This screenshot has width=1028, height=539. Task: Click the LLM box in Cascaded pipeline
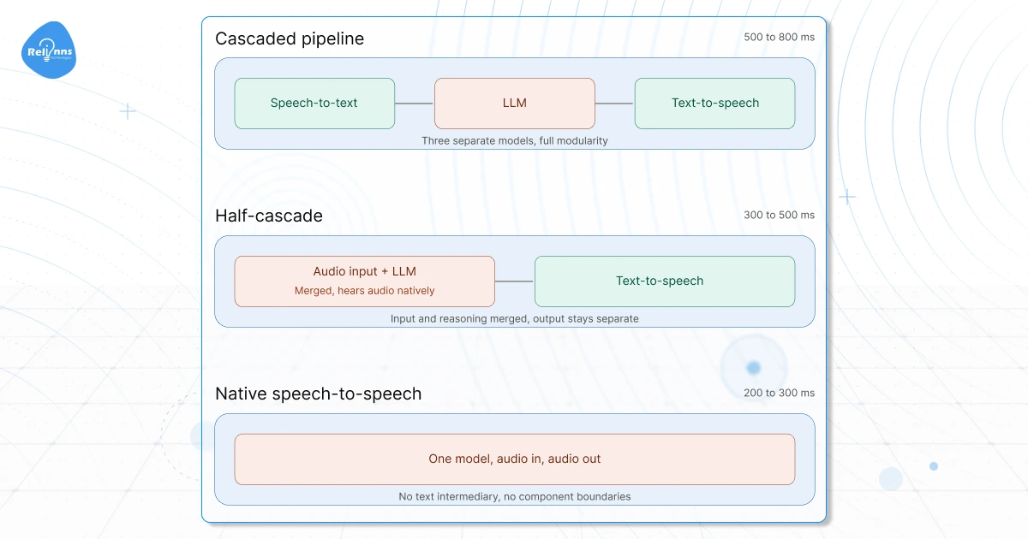click(515, 104)
